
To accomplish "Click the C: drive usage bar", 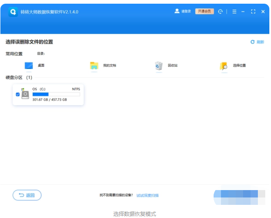I will (x=56, y=94).
